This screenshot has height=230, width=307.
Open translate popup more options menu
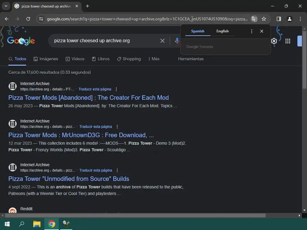252,31
